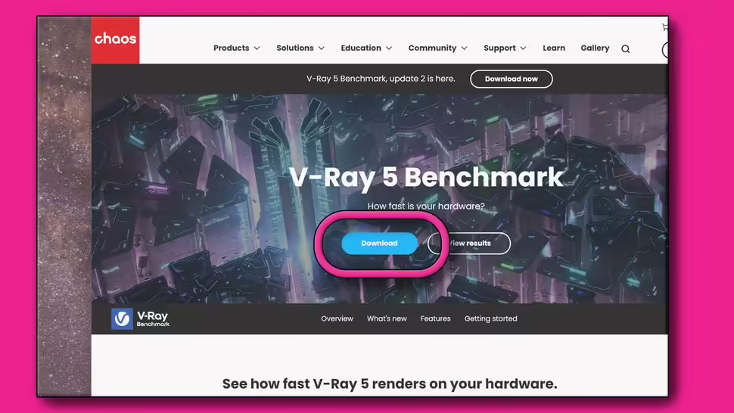The width and height of the screenshot is (734, 413).
Task: Click the View results button
Action: 469,244
